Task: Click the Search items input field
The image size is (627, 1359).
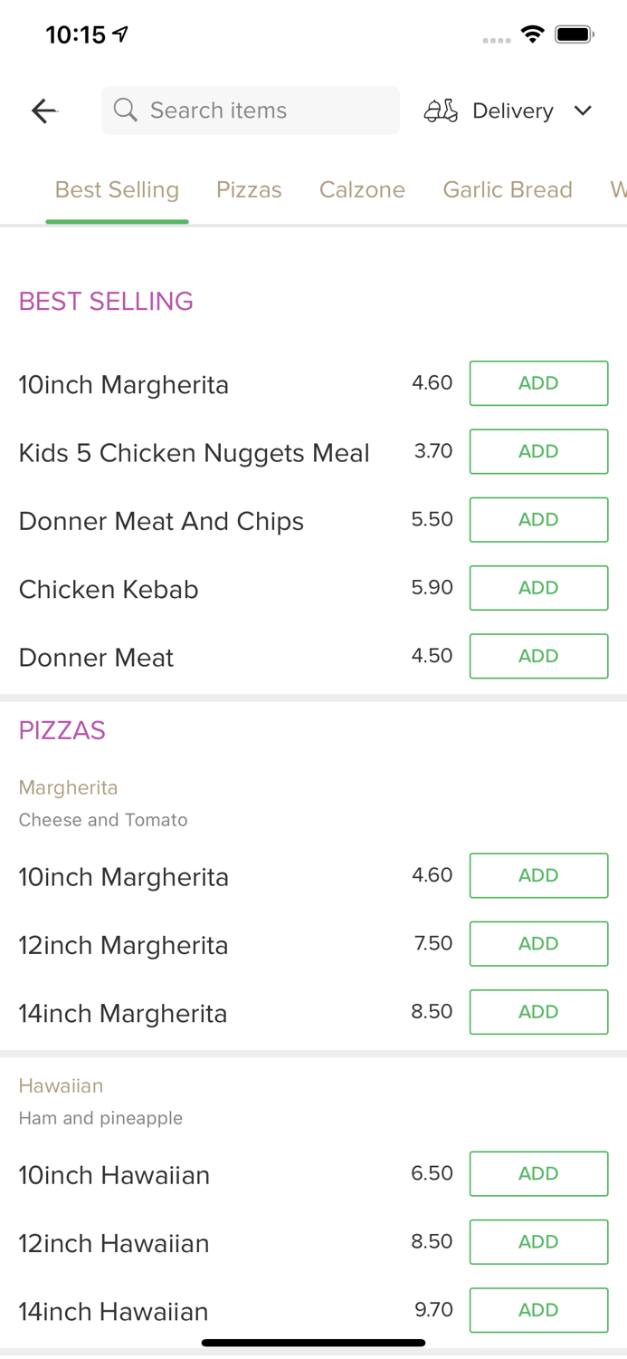Action: pos(250,110)
